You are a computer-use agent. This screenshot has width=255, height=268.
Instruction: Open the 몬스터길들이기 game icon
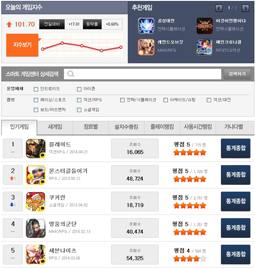tap(36, 175)
